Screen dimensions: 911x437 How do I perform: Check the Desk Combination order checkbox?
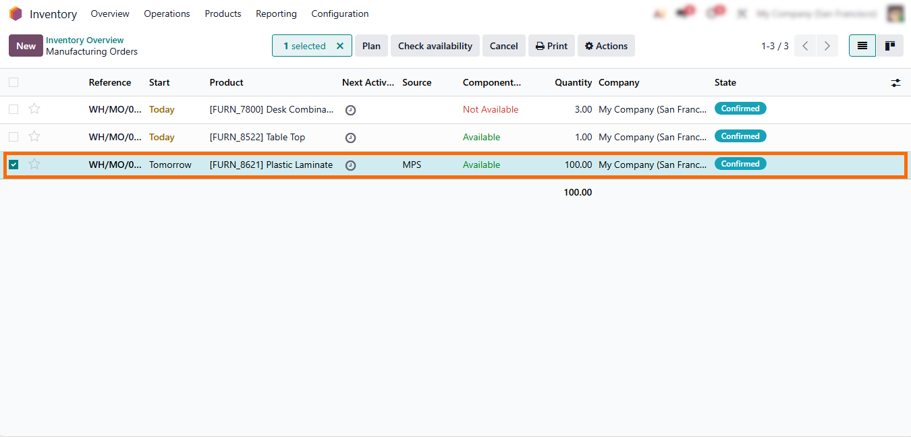click(13, 109)
